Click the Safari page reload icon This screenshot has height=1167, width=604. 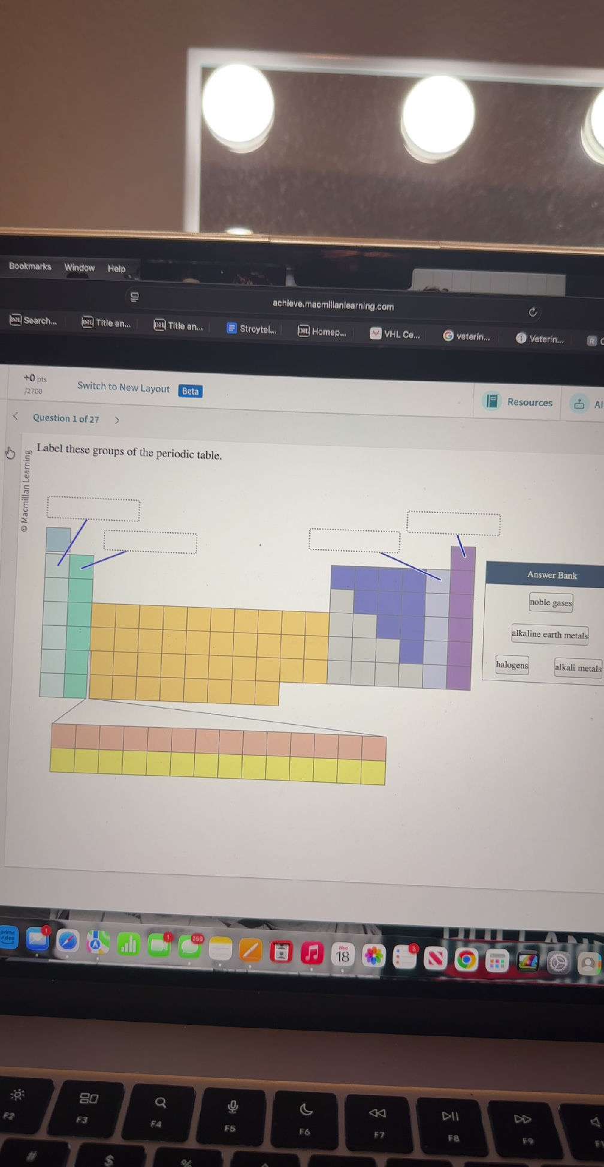coord(533,312)
